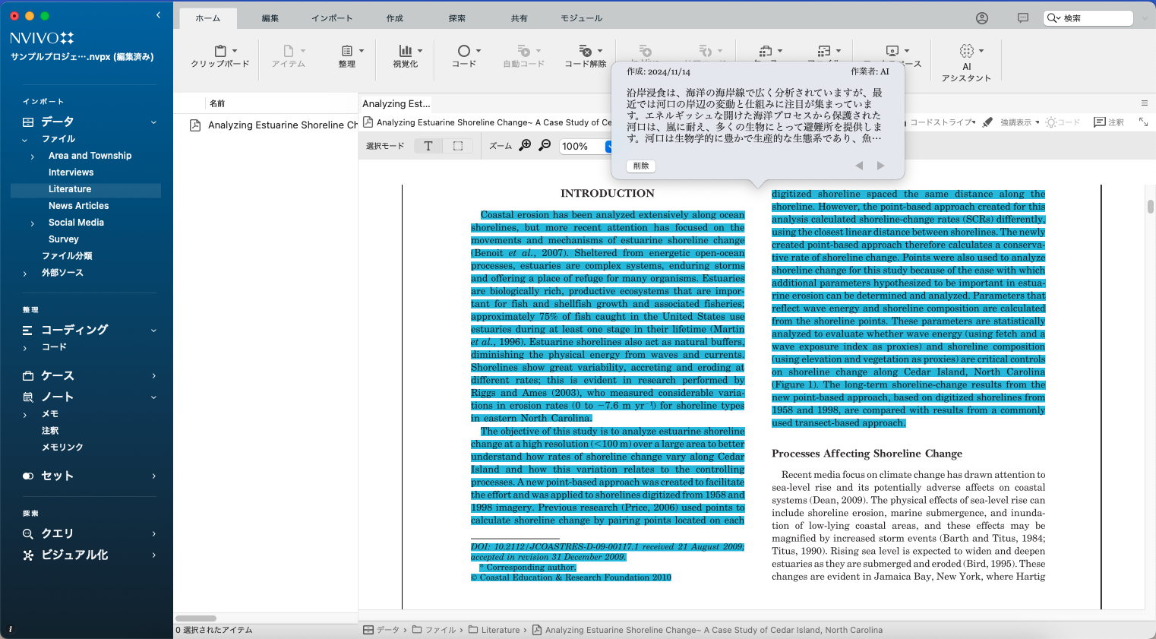Viewport: 1156px width, 639px height.
Task: Click the コード circle ribbon icon
Action: 464,51
